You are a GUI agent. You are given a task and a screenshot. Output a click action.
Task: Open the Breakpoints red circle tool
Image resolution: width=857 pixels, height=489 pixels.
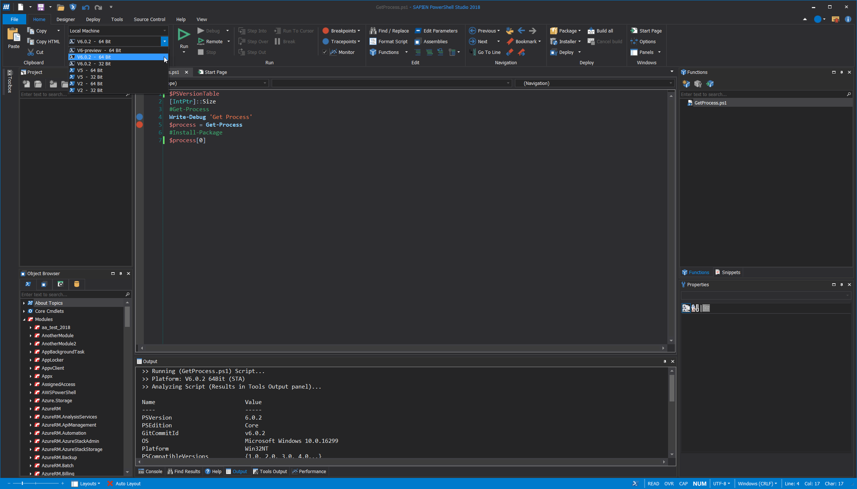pyautogui.click(x=326, y=31)
